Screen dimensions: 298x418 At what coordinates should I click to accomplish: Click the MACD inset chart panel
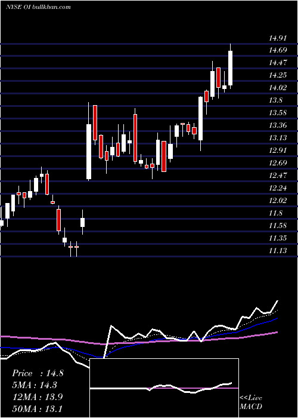click(x=164, y=388)
